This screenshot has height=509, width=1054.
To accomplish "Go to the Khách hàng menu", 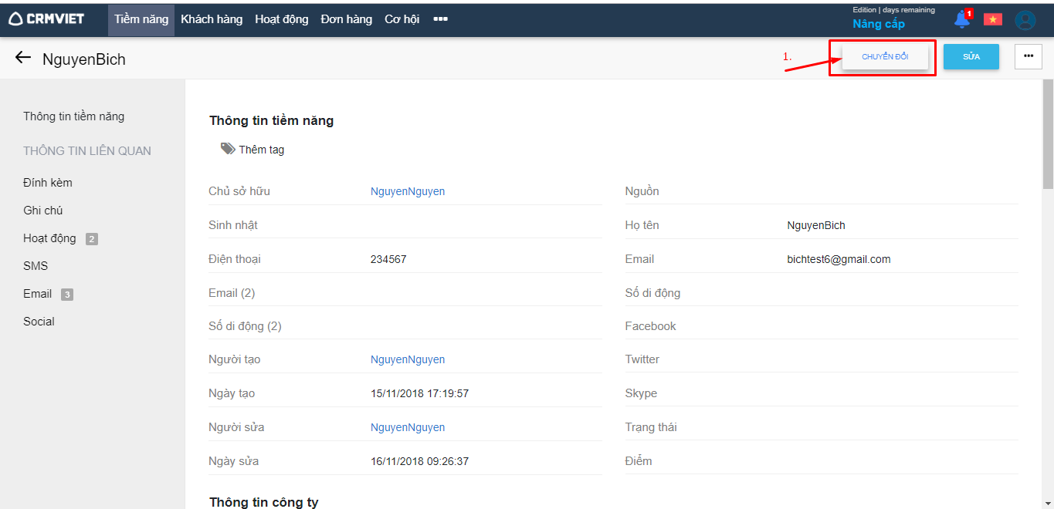I will tap(212, 19).
